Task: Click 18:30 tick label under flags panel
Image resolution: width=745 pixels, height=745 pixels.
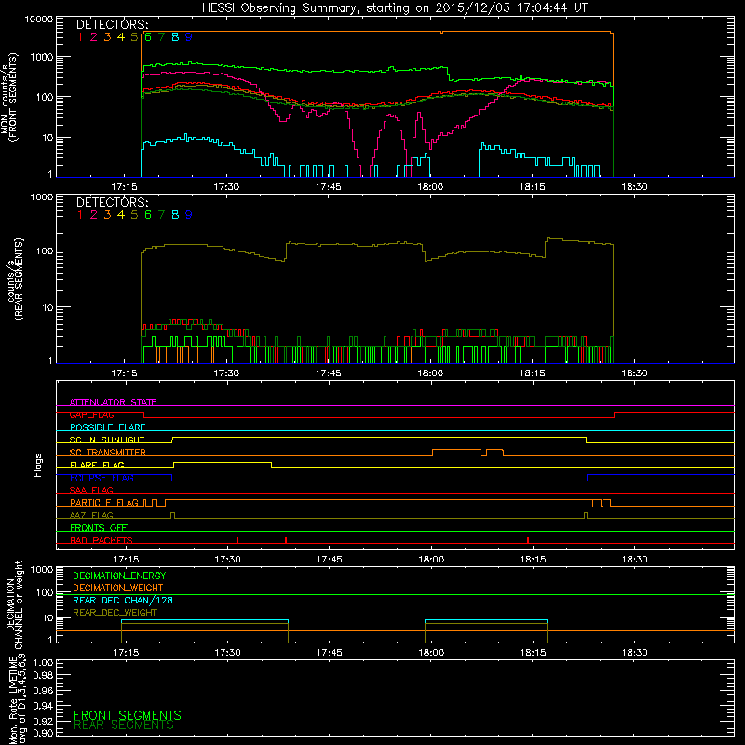Action: coord(635,560)
